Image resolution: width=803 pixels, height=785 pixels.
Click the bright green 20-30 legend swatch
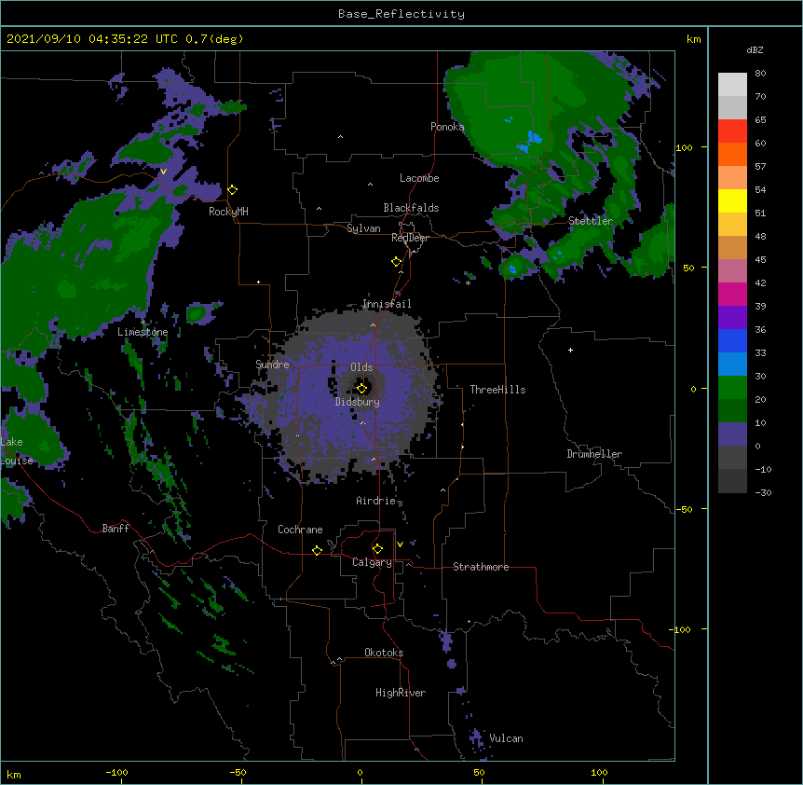click(732, 388)
